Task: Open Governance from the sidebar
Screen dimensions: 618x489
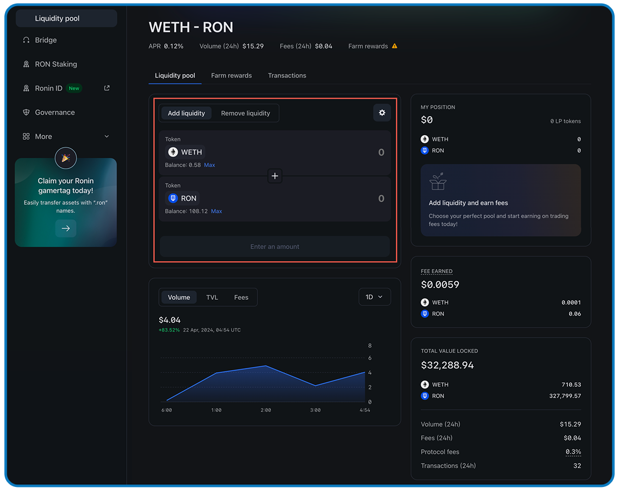Action: [53, 112]
